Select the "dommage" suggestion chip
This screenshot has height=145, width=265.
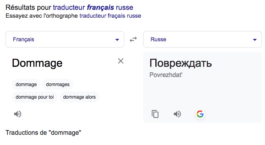[26, 84]
